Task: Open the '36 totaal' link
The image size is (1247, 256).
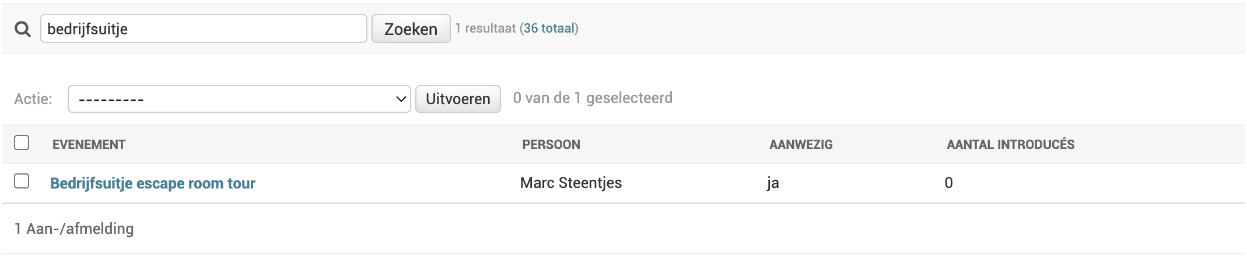Action: click(548, 29)
